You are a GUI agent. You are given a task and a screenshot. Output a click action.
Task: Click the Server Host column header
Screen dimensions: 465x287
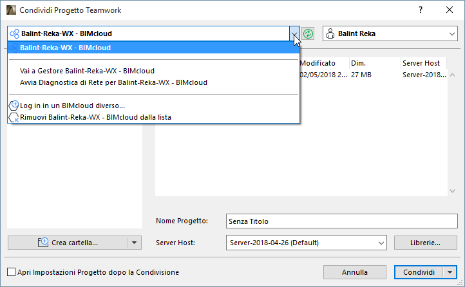click(424, 63)
